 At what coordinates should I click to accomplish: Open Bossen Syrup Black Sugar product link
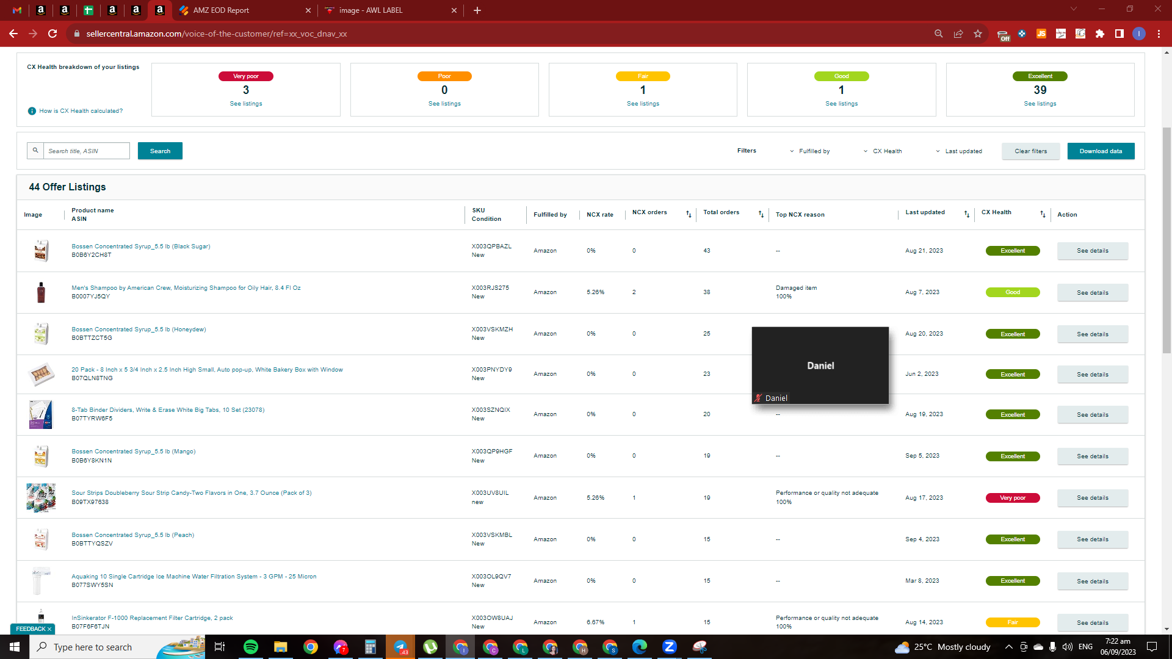141,247
